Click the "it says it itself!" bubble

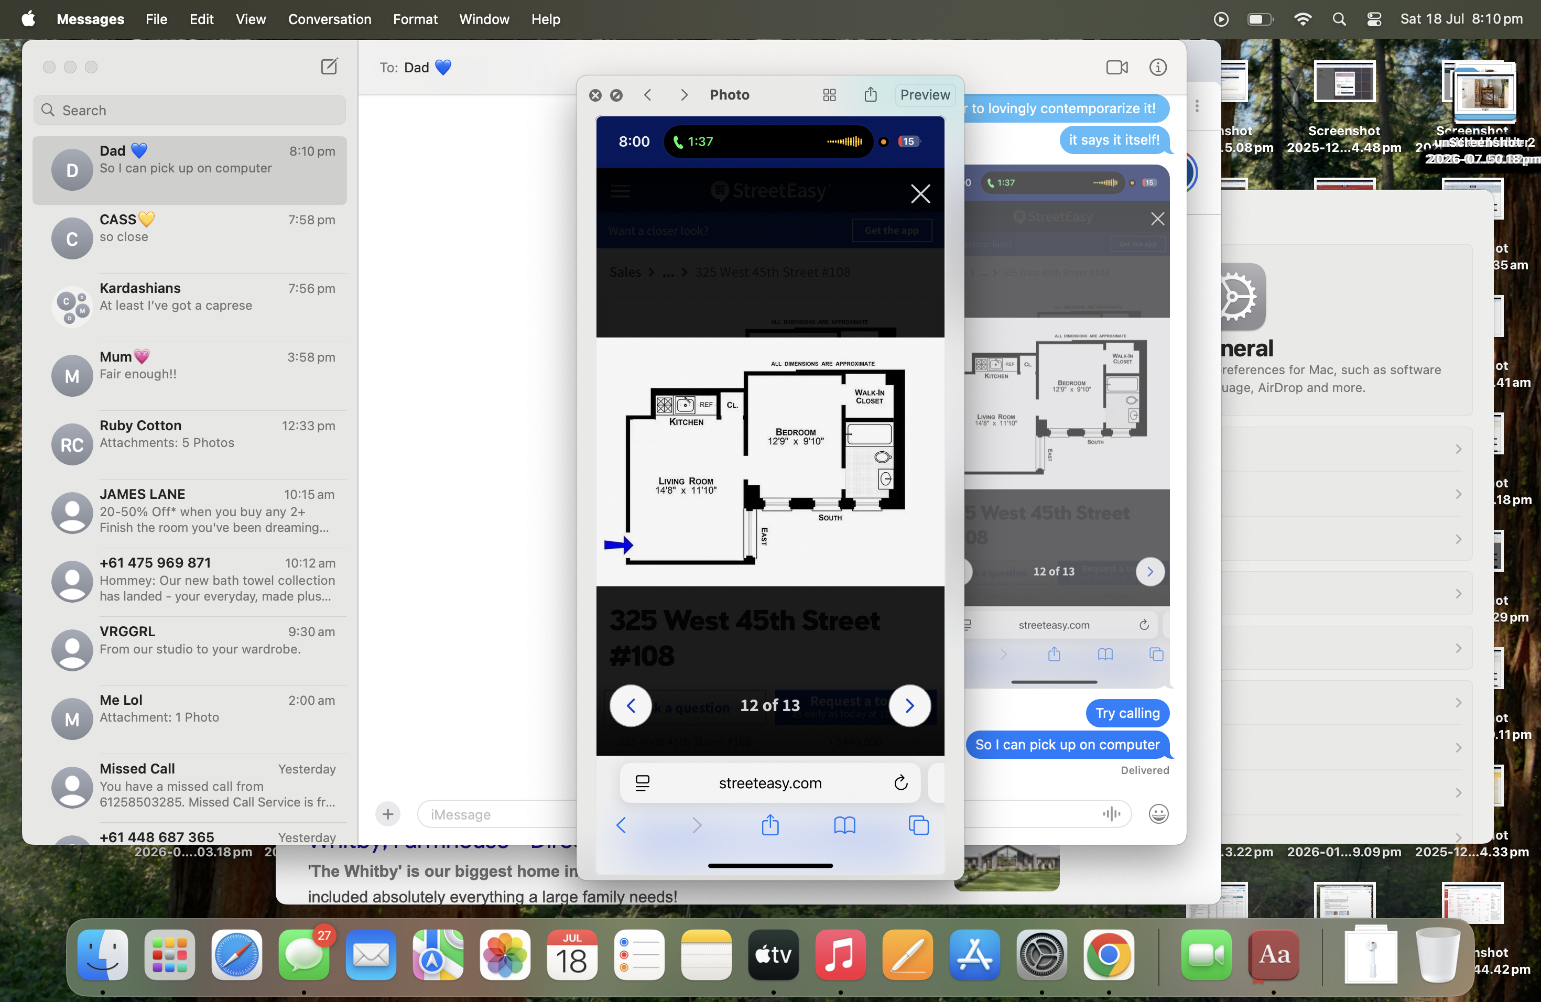[x=1114, y=140]
